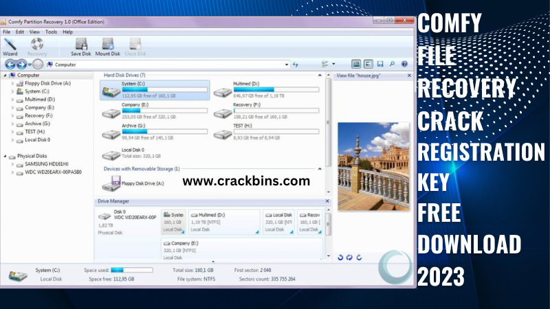This screenshot has height=309, width=550.
Task: Open the View menu
Action: [x=34, y=32]
